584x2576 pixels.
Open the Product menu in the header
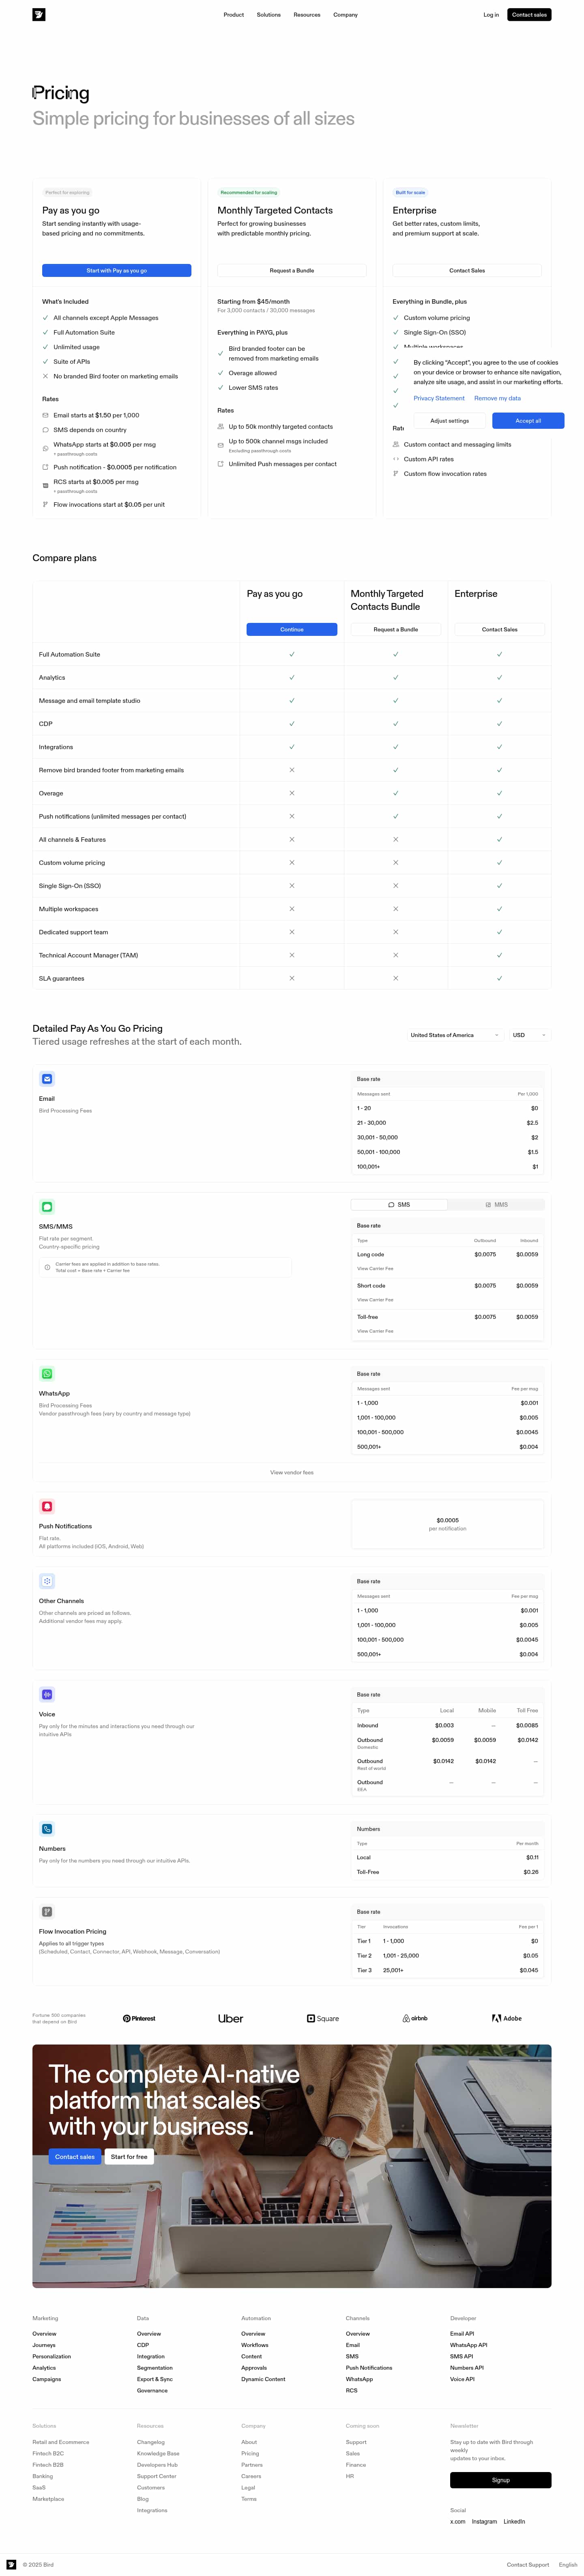coord(234,15)
